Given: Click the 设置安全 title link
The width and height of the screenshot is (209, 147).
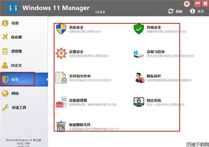Looking at the screenshot, I should point(76,52).
